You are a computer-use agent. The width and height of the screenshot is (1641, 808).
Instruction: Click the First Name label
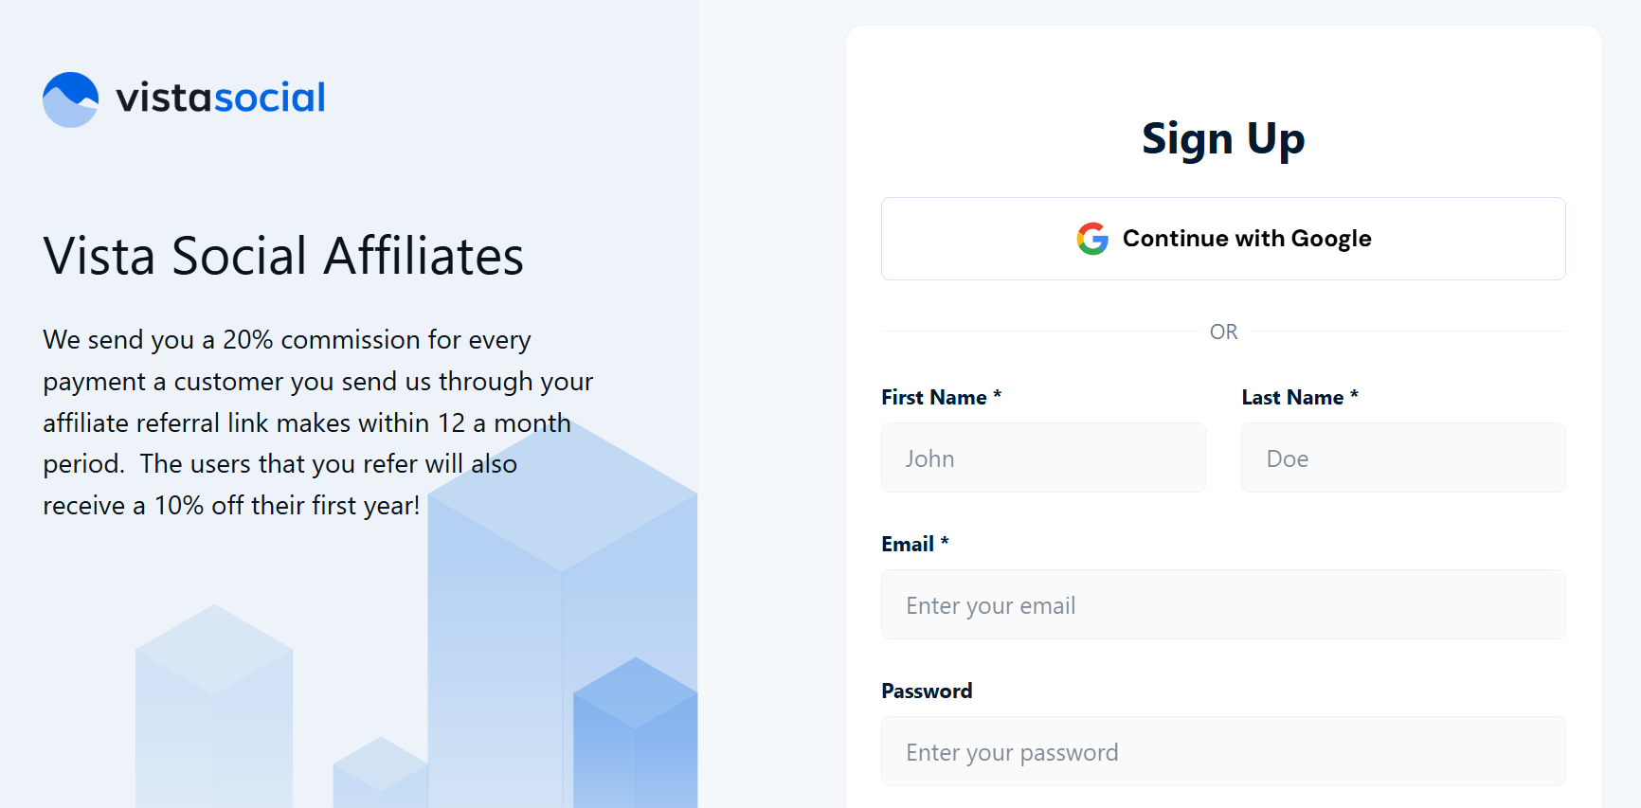934,398
